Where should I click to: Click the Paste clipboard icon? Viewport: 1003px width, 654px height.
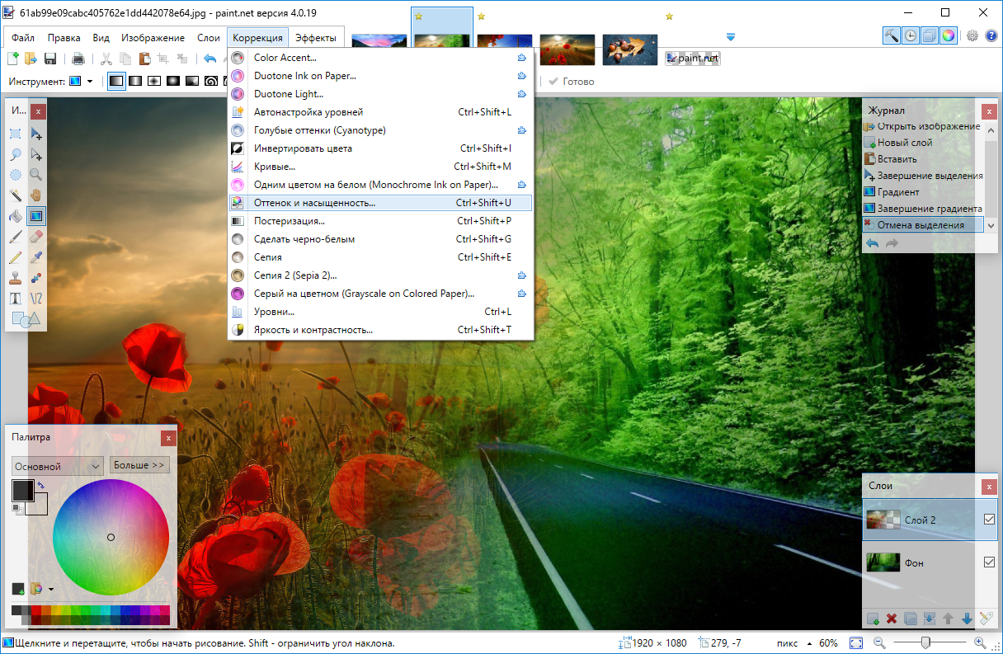click(x=144, y=59)
